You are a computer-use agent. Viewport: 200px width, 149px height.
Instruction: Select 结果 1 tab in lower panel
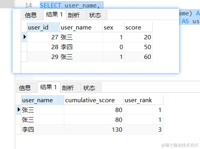pos(49,87)
